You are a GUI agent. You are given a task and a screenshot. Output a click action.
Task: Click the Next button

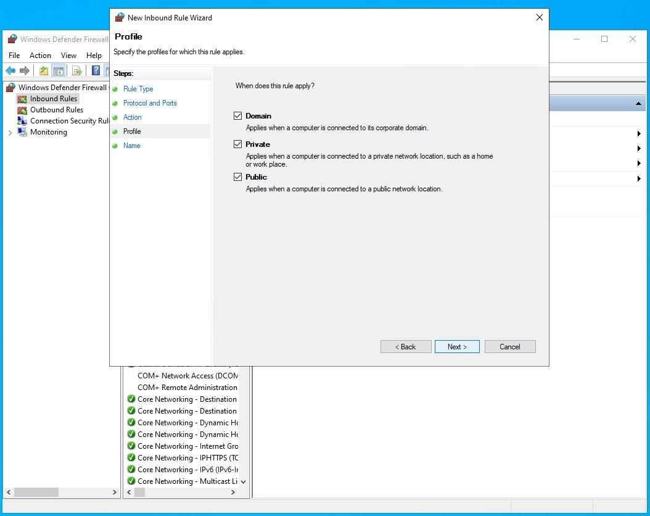pos(457,347)
